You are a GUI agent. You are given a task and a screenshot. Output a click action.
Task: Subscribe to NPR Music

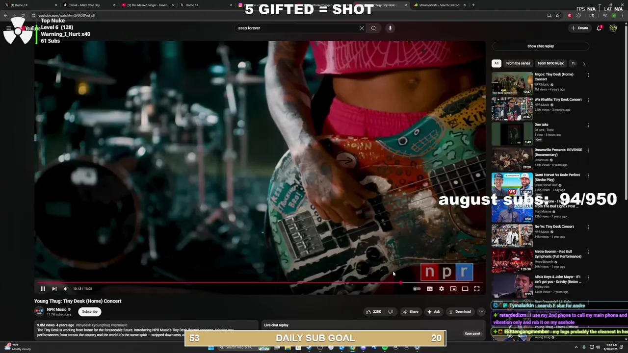pos(90,312)
